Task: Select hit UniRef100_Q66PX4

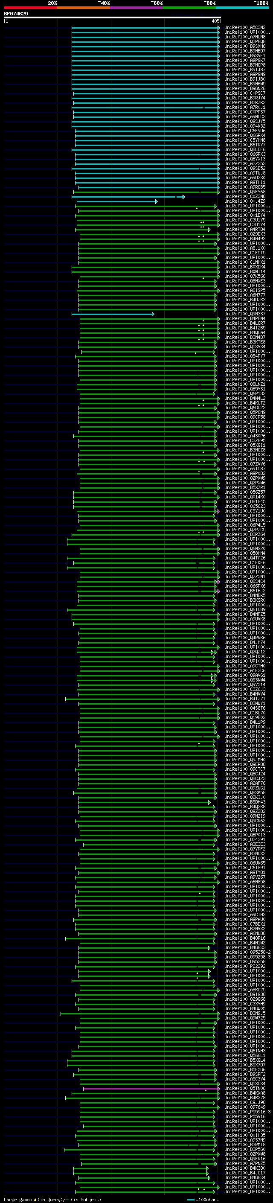Action: 245,135
